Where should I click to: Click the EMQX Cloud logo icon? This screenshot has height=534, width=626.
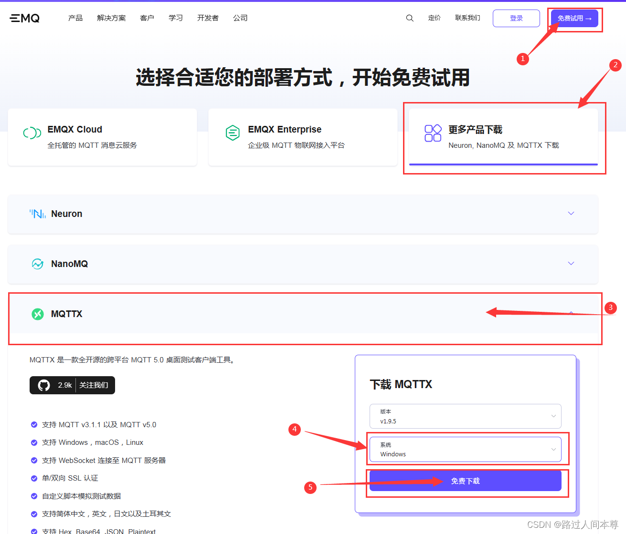tap(32, 133)
